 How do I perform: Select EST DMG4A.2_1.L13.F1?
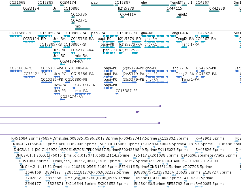(36, 167)
